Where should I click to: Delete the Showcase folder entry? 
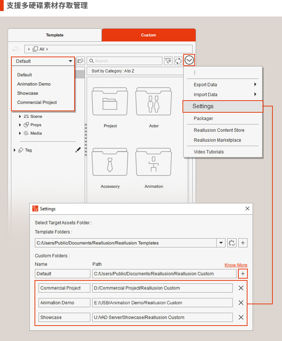(241, 318)
